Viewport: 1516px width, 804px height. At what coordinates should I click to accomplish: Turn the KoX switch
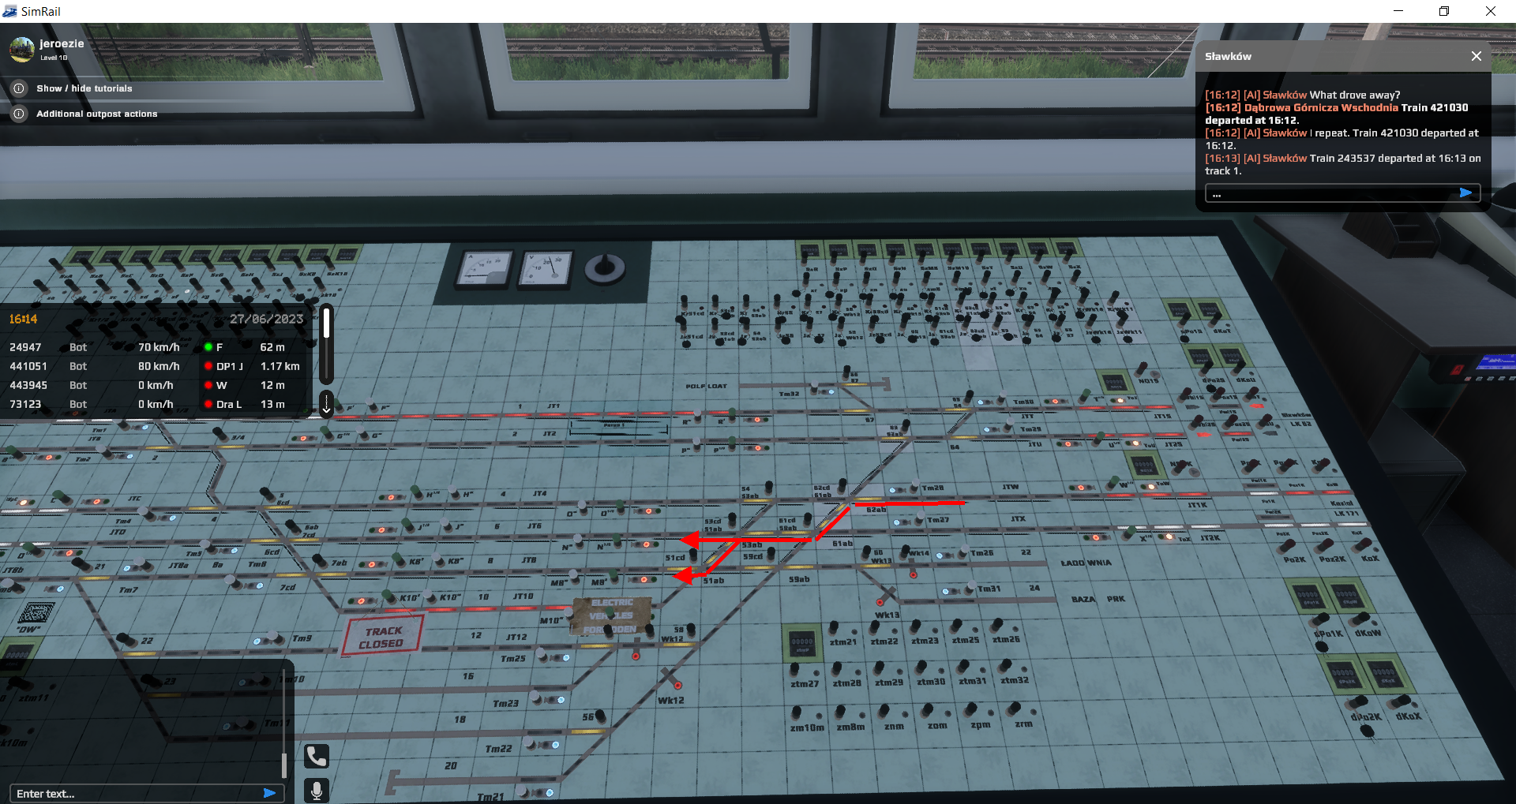coord(1363,544)
